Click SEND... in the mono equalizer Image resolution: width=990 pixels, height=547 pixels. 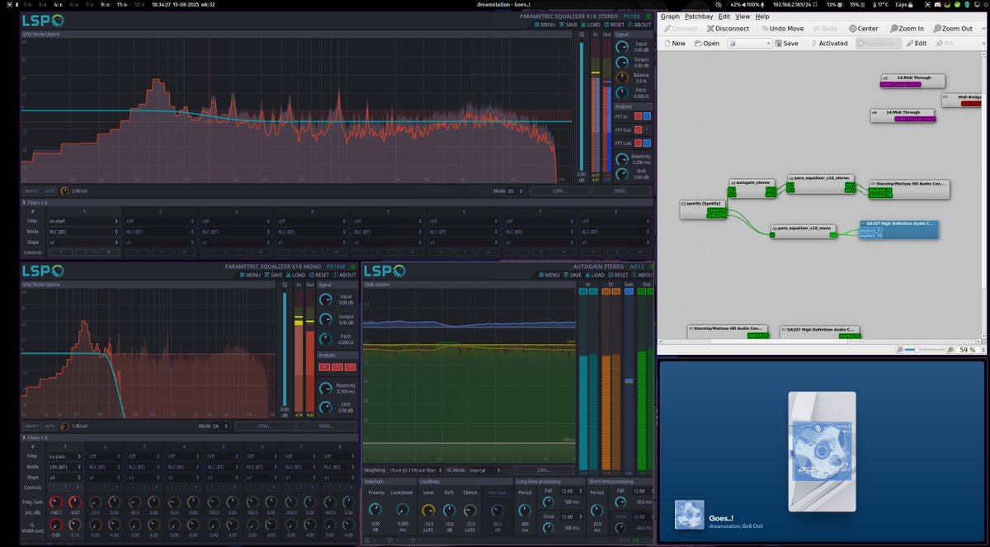(x=326, y=426)
